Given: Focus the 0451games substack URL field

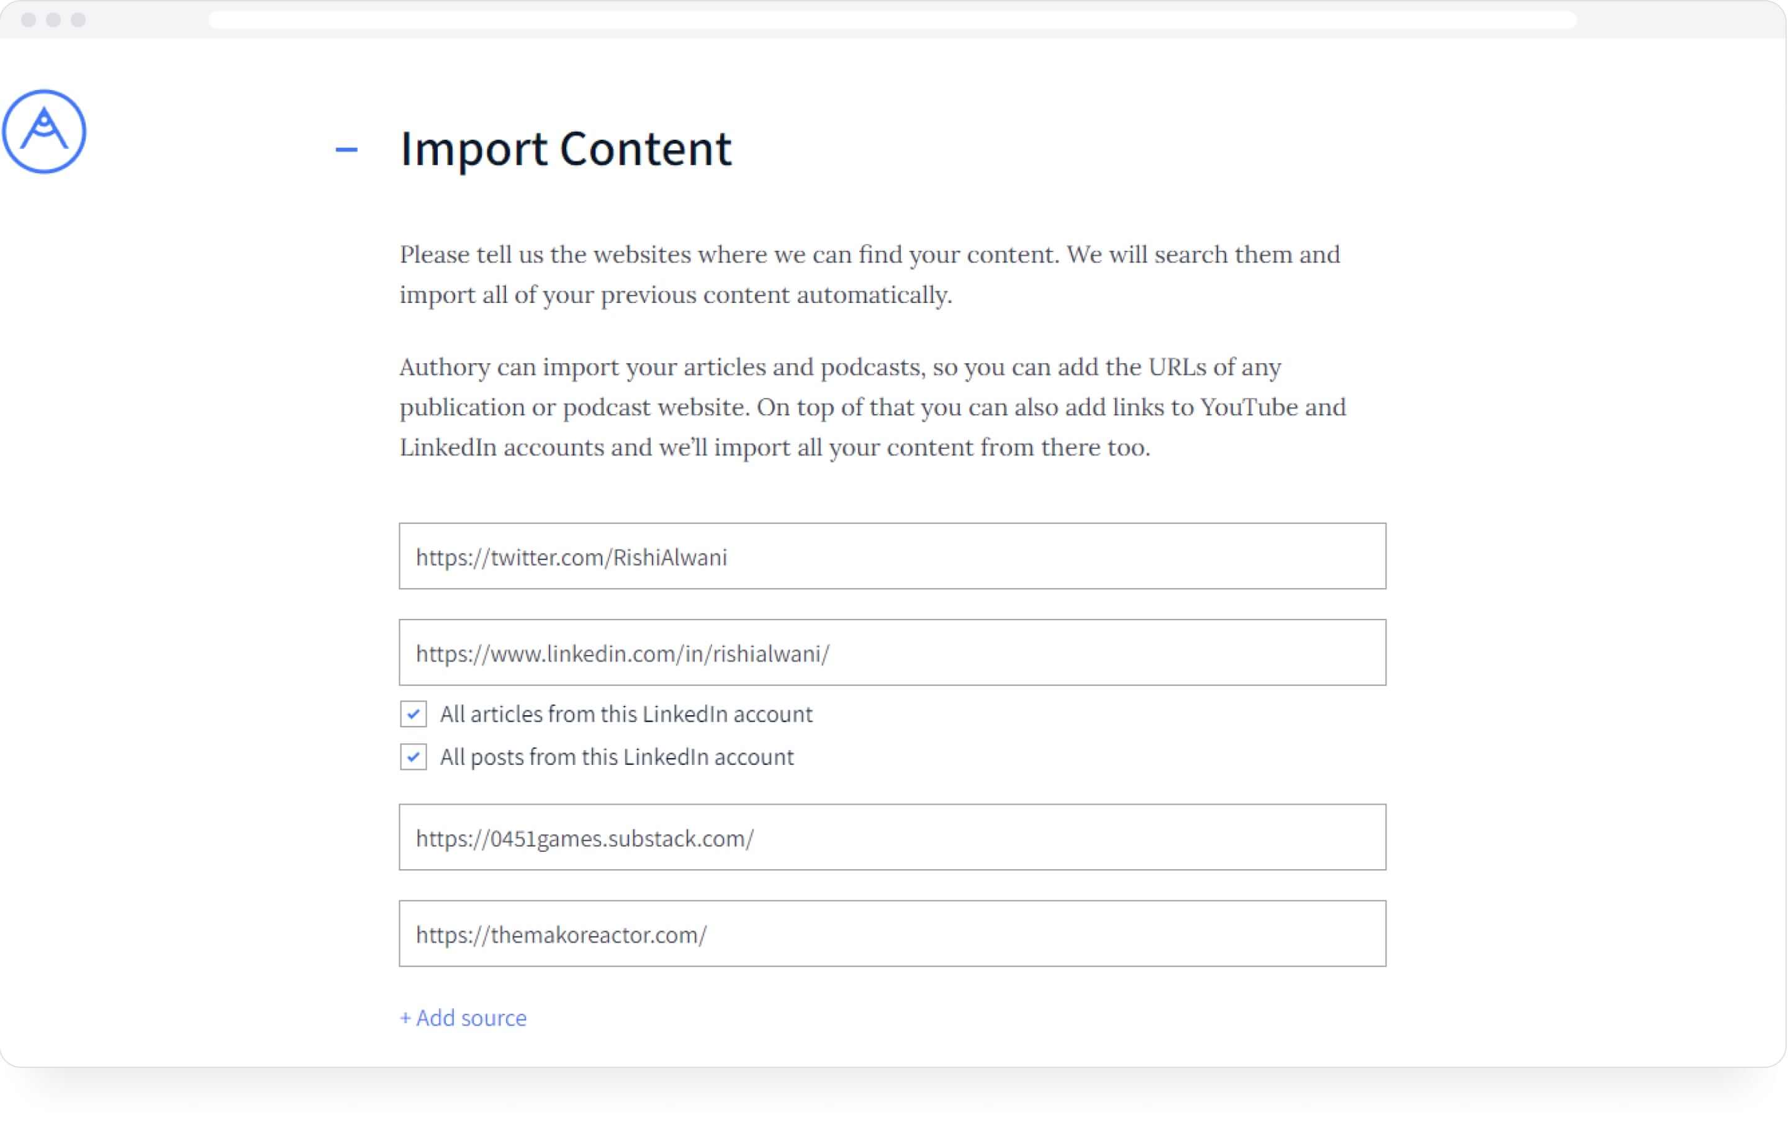Looking at the screenshot, I should (892, 837).
